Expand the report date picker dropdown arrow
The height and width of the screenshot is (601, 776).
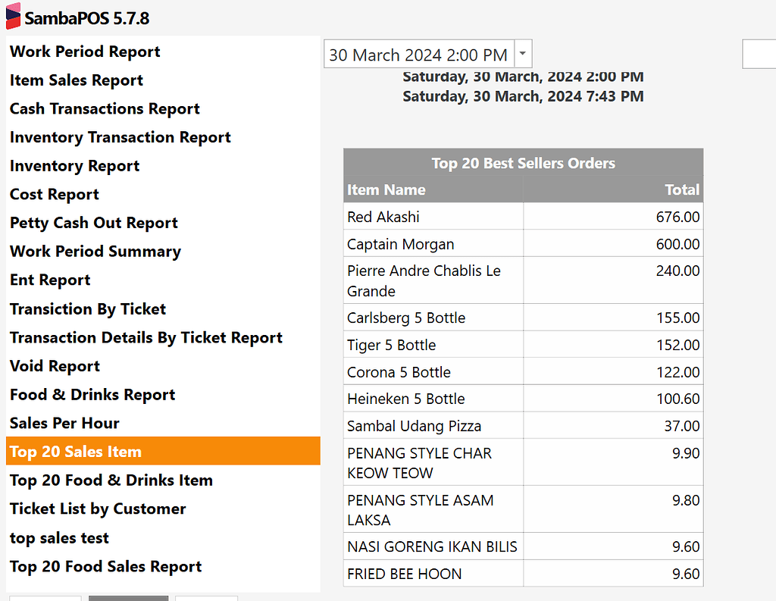[522, 54]
